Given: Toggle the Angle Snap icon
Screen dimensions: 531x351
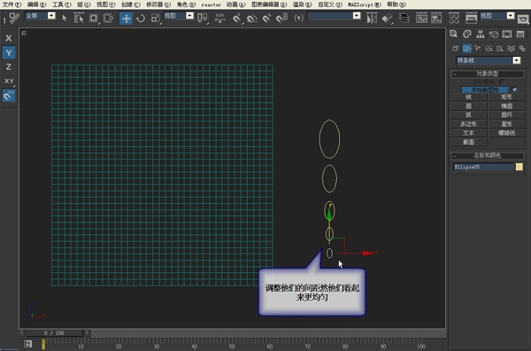Looking at the screenshot, I should (x=251, y=18).
